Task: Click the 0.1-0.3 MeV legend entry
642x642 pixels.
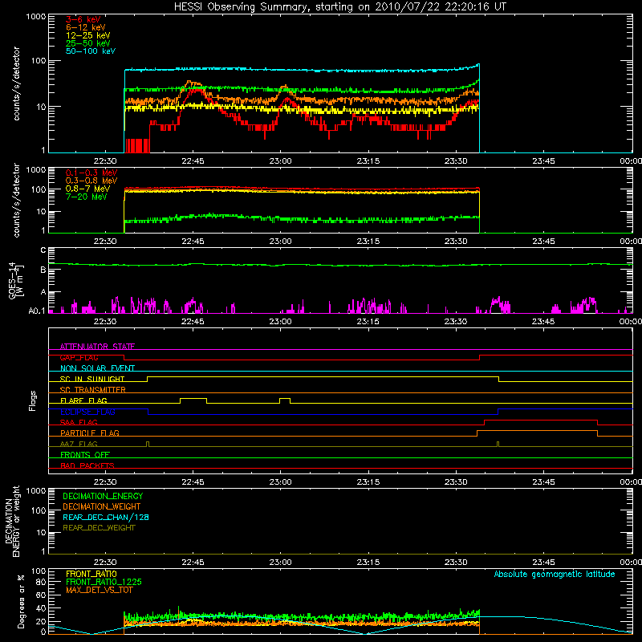Action: [91, 173]
